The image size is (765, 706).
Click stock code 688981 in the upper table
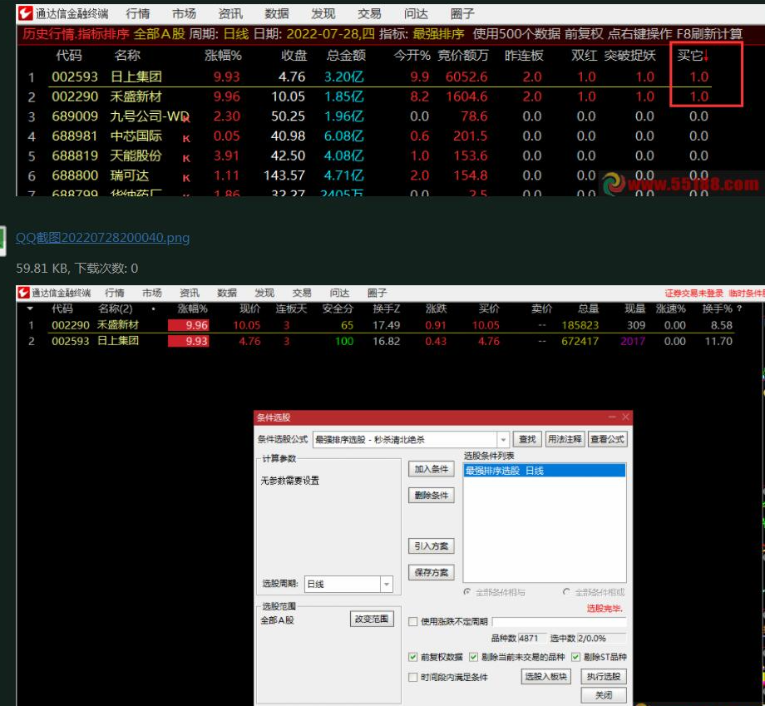pyautogui.click(x=75, y=136)
